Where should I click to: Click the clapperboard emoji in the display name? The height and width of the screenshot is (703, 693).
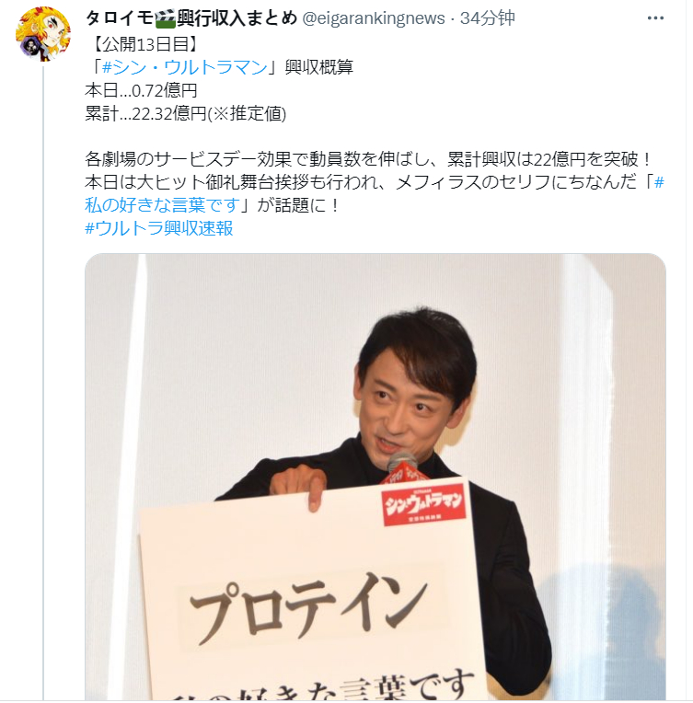165,18
